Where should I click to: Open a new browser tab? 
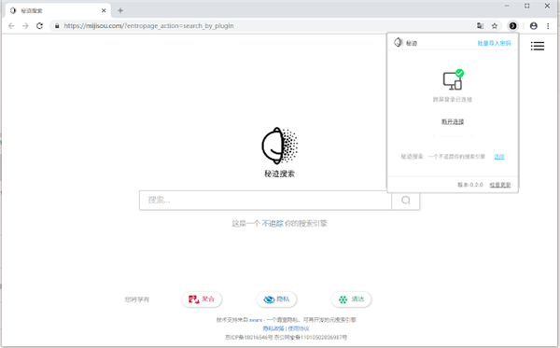click(x=120, y=10)
